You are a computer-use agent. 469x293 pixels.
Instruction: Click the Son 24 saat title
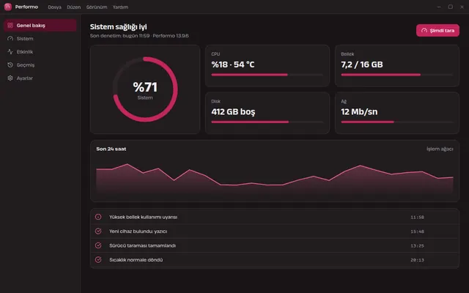point(111,149)
